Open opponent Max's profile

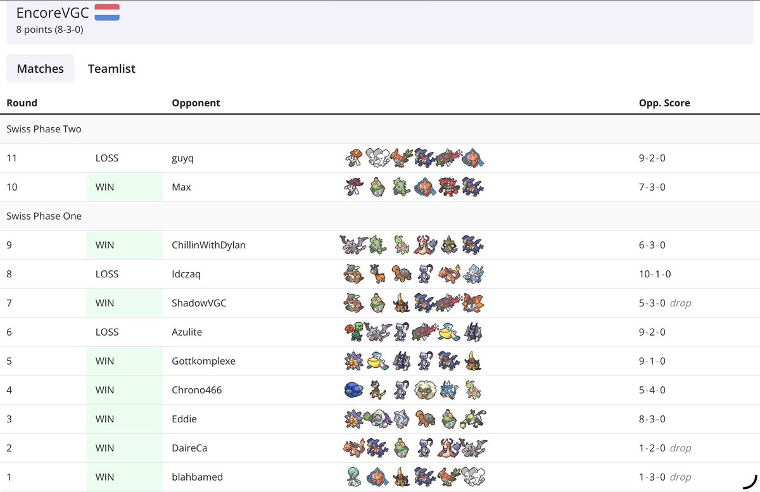[x=181, y=187]
